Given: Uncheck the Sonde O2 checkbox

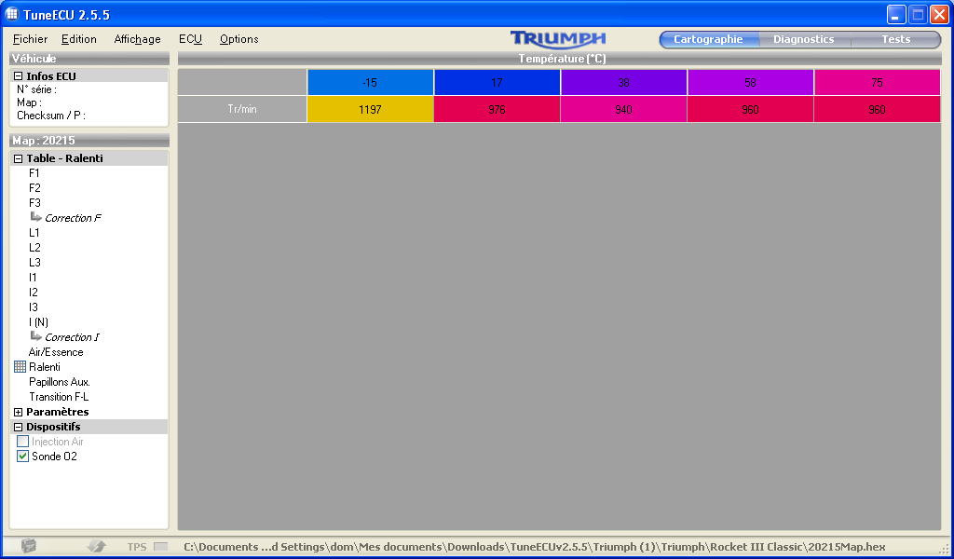Looking at the screenshot, I should pyautogui.click(x=22, y=457).
